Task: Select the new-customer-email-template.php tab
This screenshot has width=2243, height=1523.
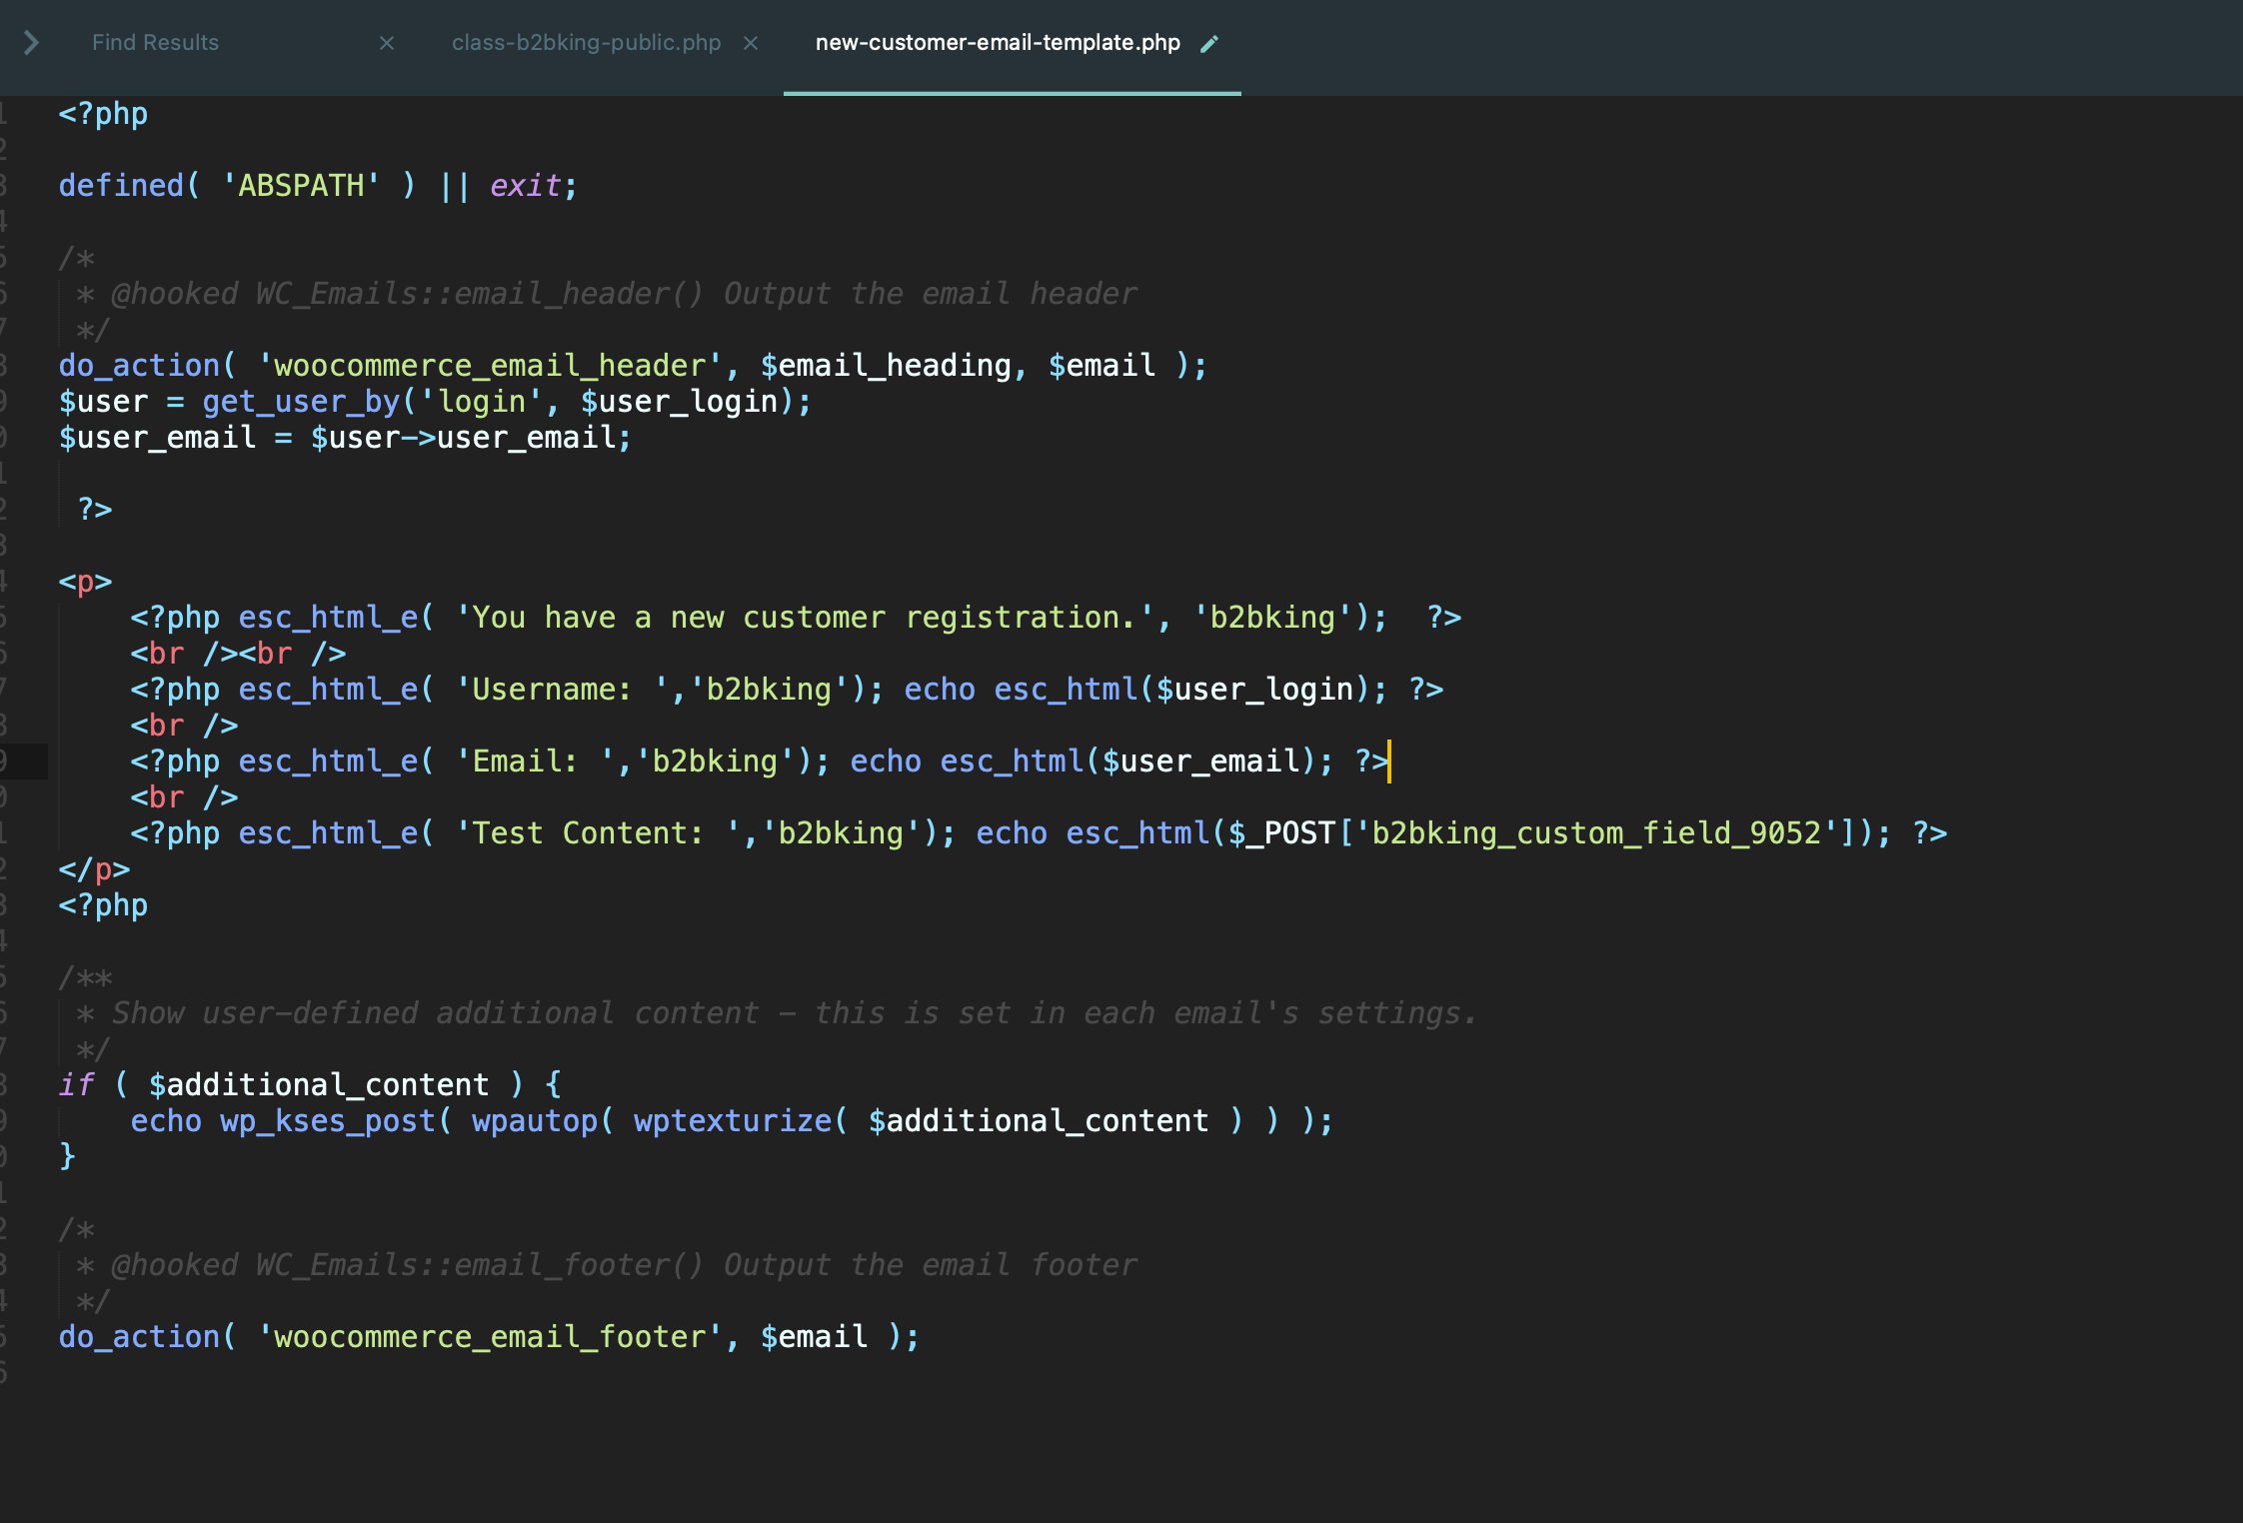Action: (x=998, y=43)
